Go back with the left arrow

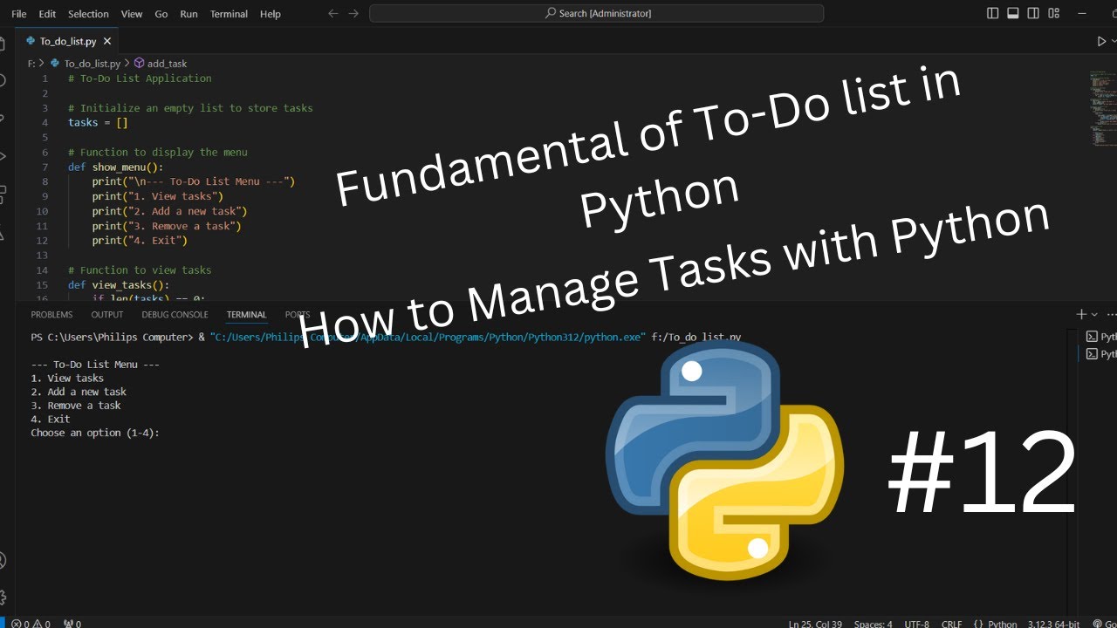coord(332,13)
